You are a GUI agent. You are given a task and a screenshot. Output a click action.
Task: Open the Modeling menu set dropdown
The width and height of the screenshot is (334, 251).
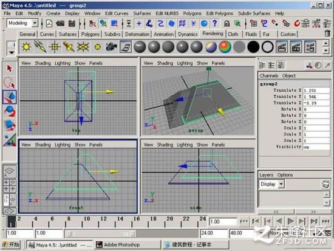tap(35, 23)
